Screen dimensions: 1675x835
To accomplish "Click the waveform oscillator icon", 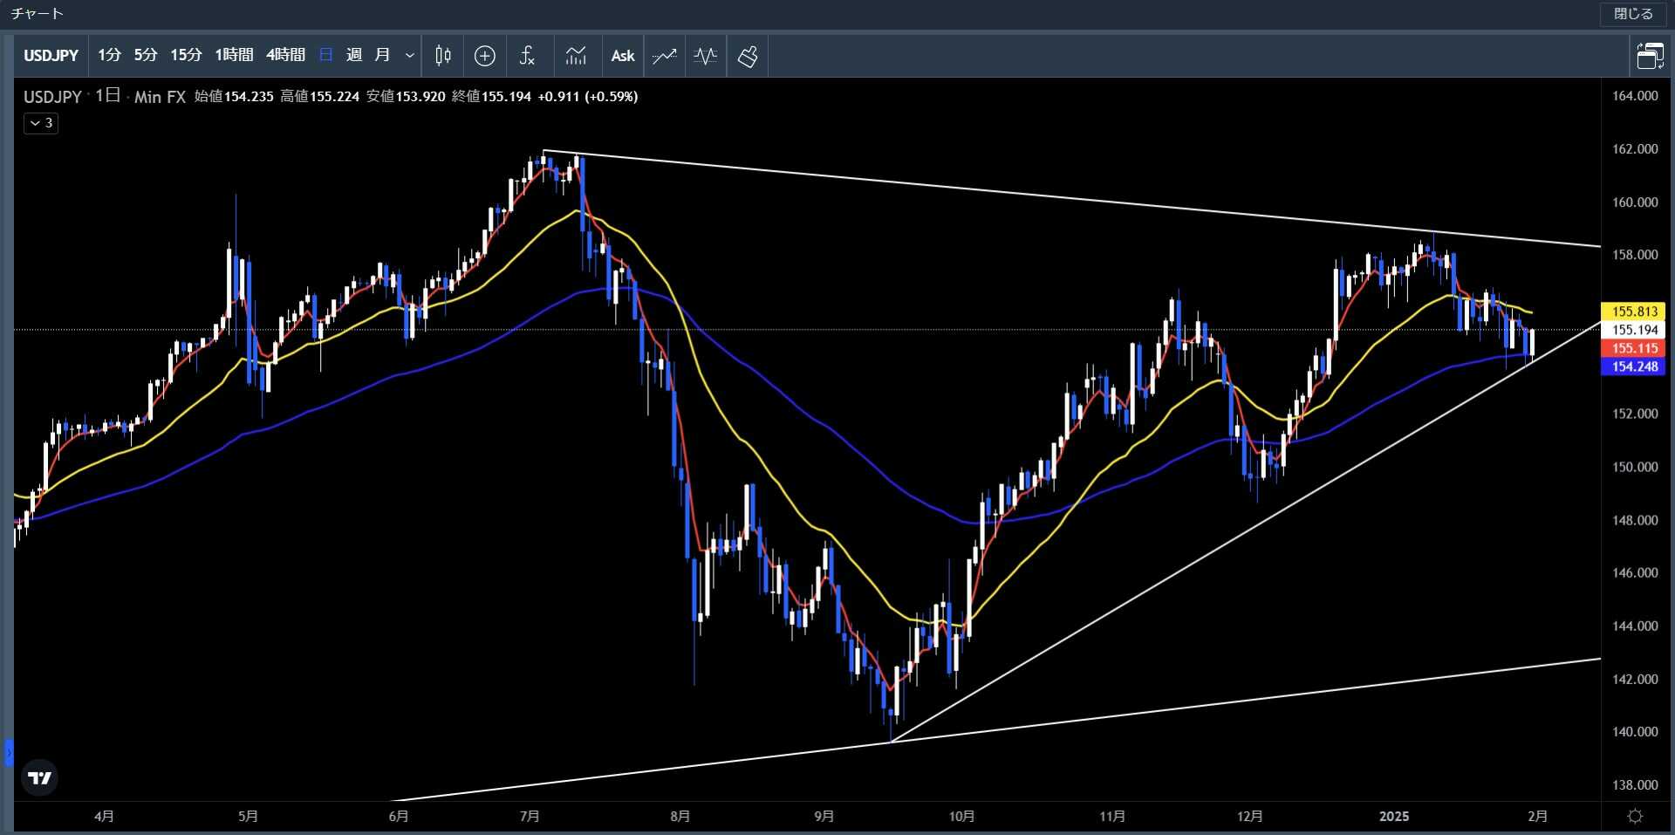I will pyautogui.click(x=706, y=56).
